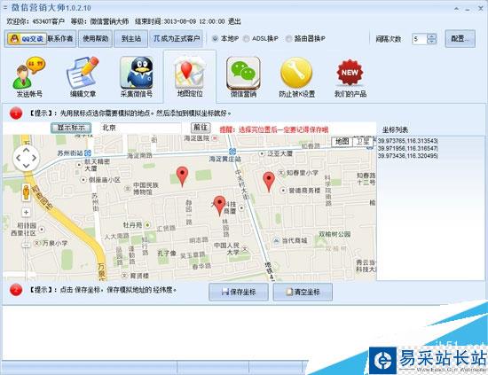Click the map pan left arrow

19,158
